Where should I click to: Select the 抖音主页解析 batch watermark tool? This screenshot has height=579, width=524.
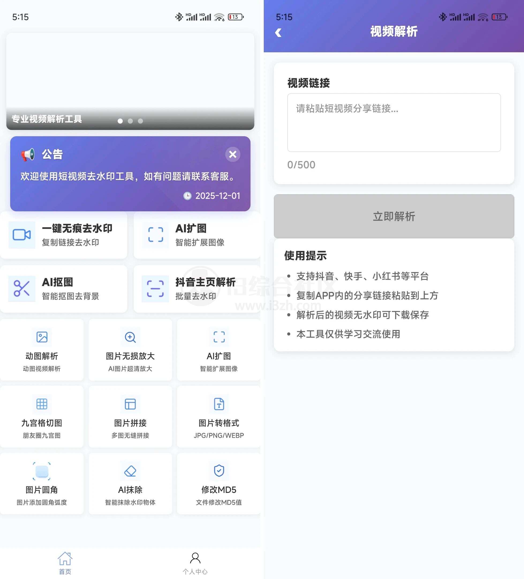pyautogui.click(x=197, y=289)
